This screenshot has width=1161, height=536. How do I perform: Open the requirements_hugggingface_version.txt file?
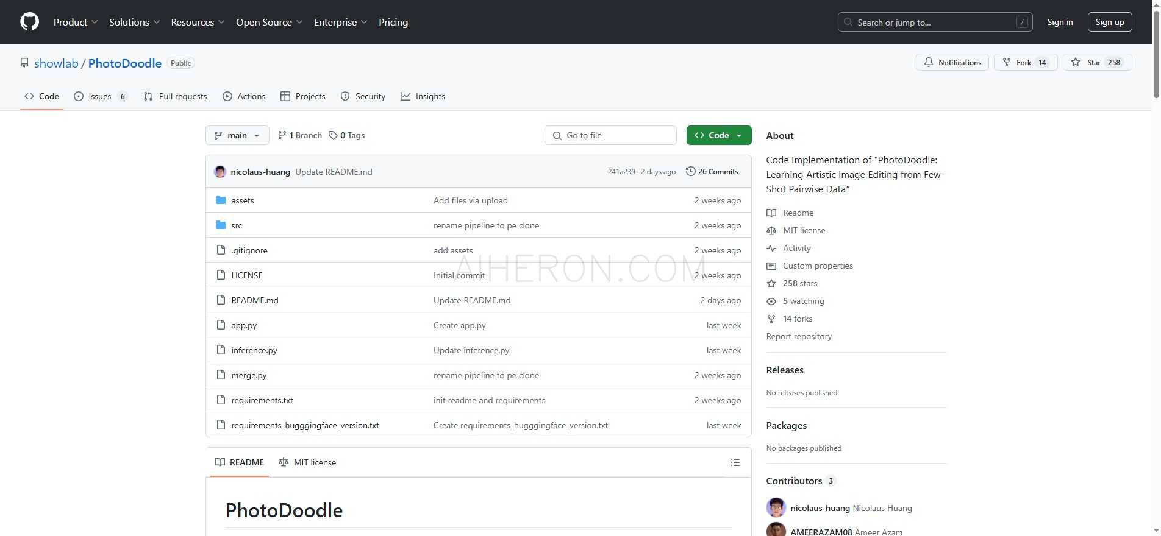click(x=305, y=425)
